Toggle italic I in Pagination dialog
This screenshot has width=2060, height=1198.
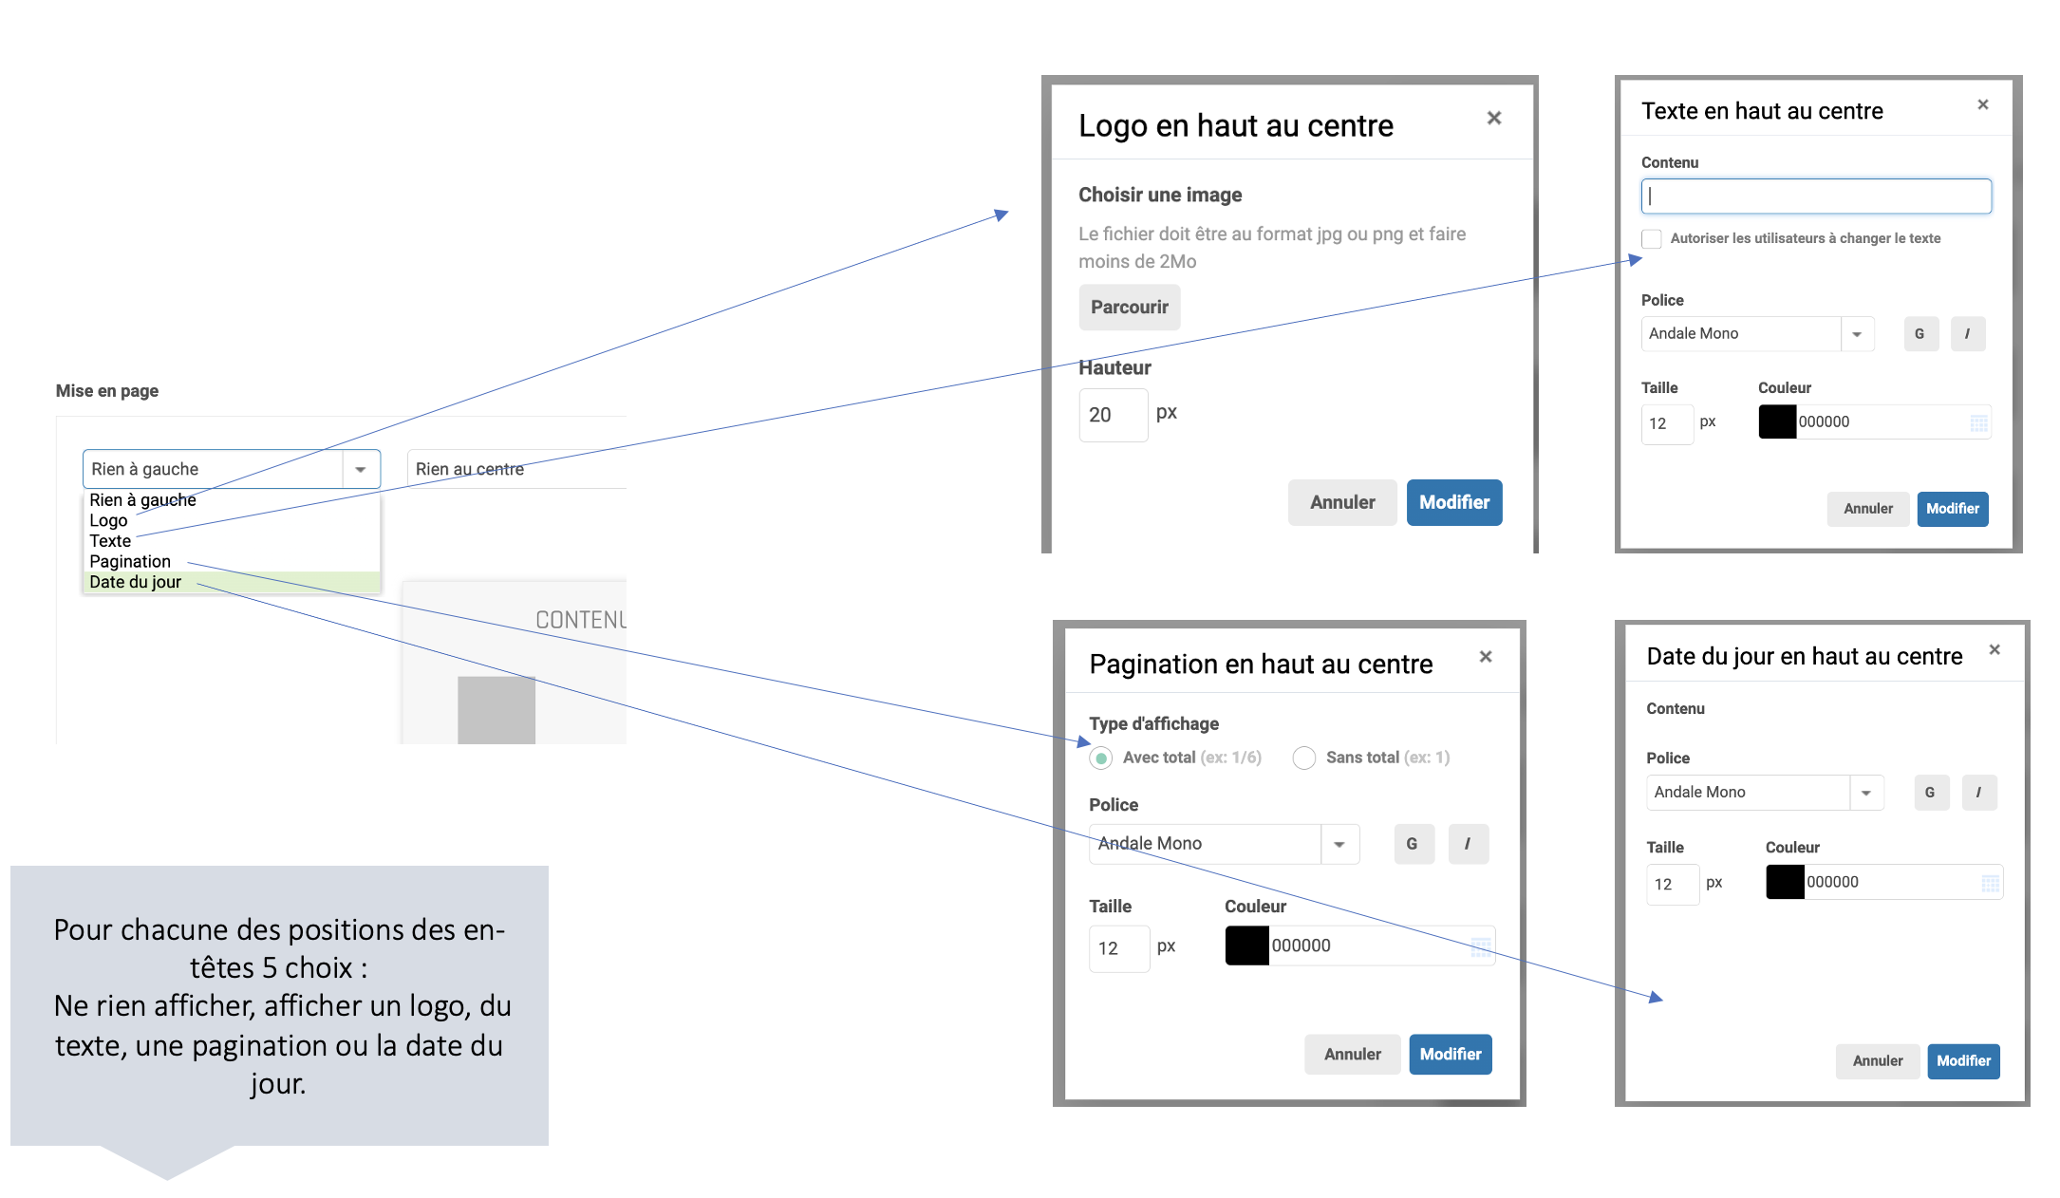click(1468, 844)
